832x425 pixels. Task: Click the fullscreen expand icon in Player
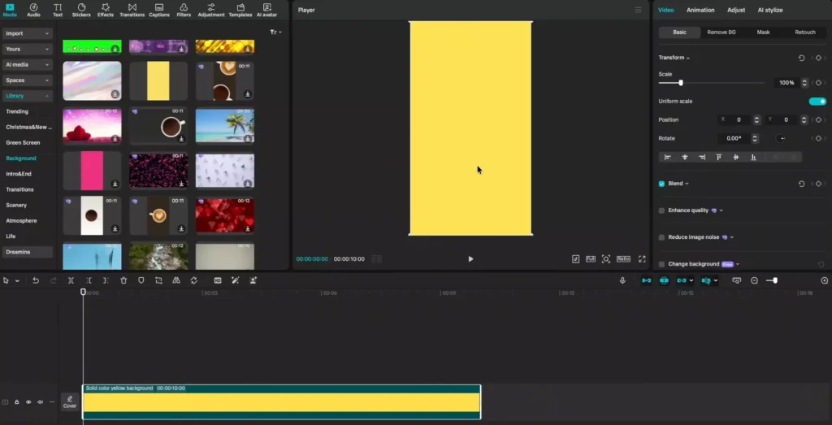642,259
